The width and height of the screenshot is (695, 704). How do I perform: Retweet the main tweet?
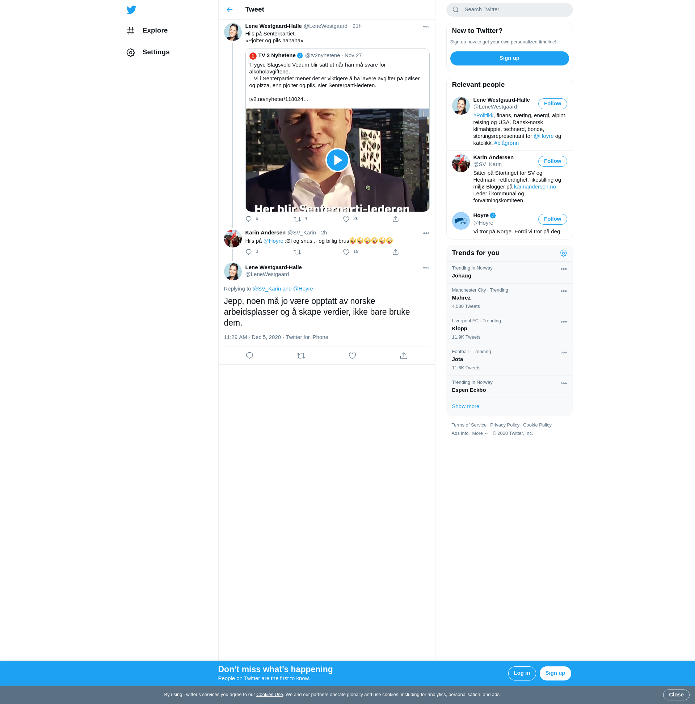[301, 356]
